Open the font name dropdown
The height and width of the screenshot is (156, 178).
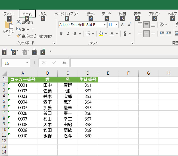click(x=105, y=25)
